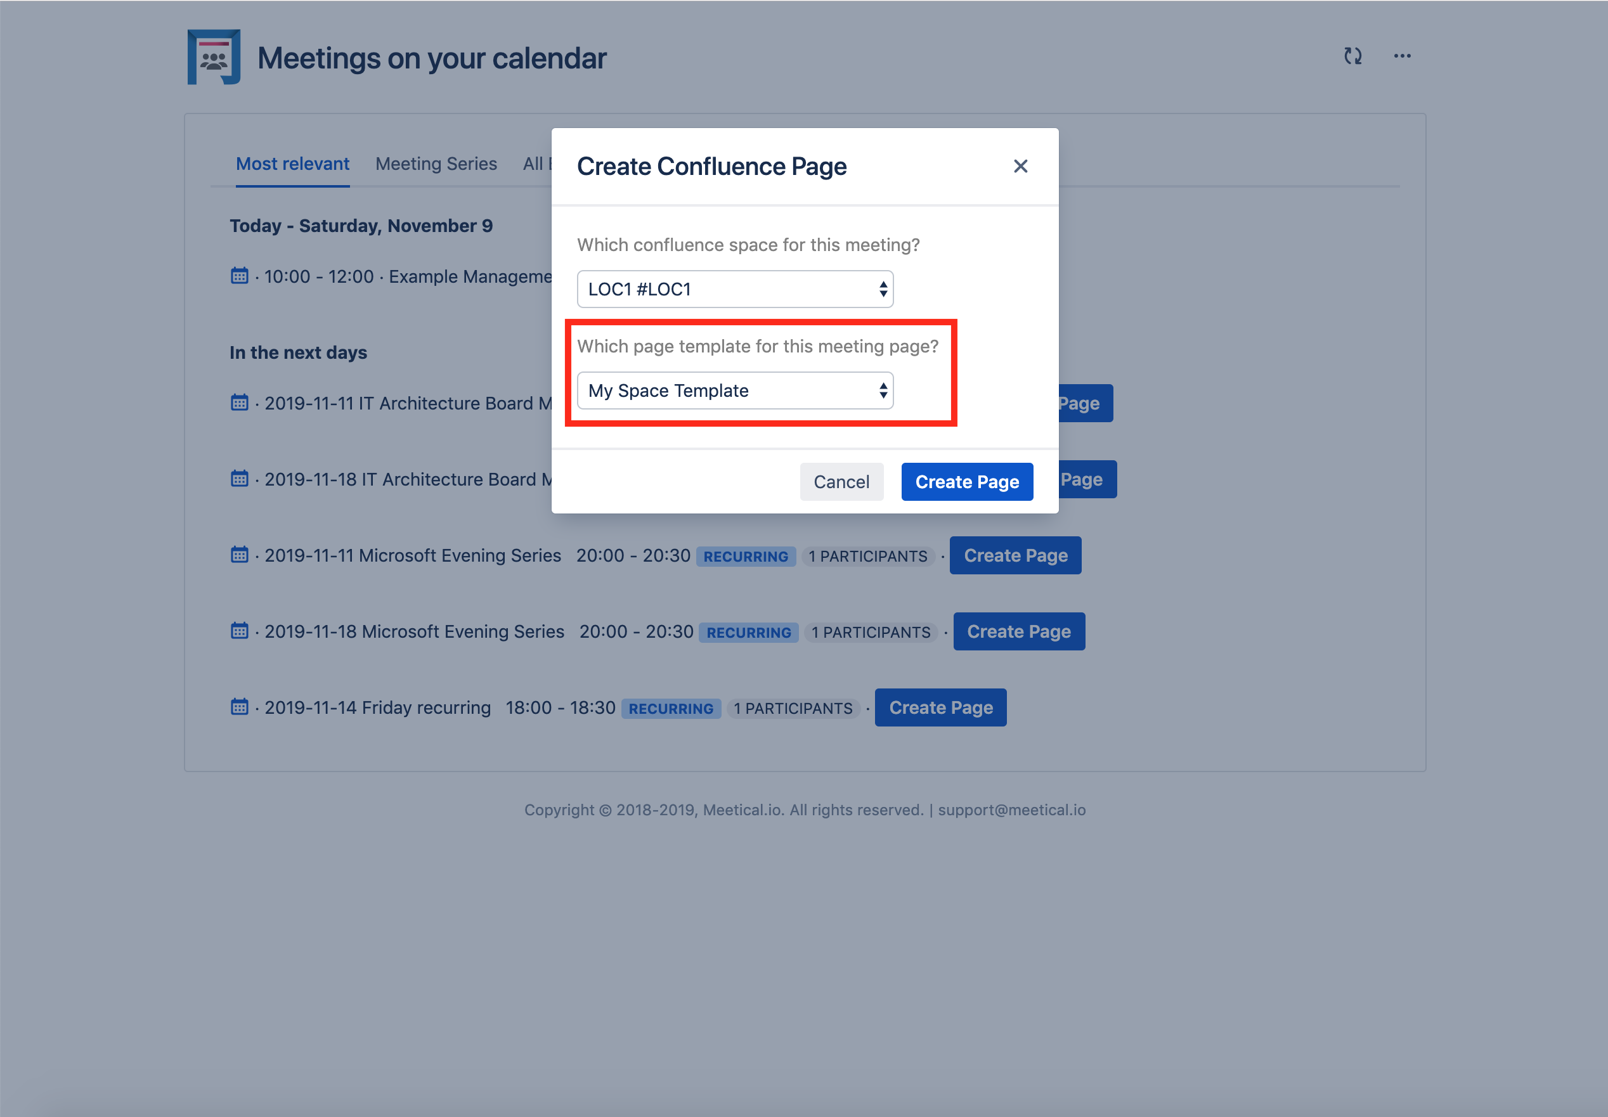Viewport: 1608px width, 1117px height.
Task: Click calendar icon for 10:00 - 12:00 meeting
Action: point(240,276)
